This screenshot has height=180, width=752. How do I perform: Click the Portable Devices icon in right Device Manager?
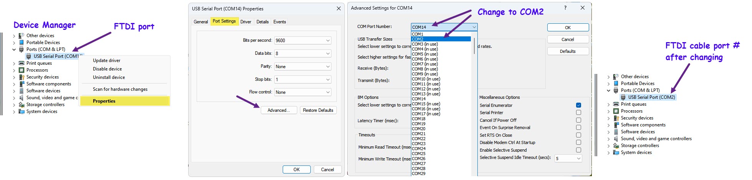point(616,83)
